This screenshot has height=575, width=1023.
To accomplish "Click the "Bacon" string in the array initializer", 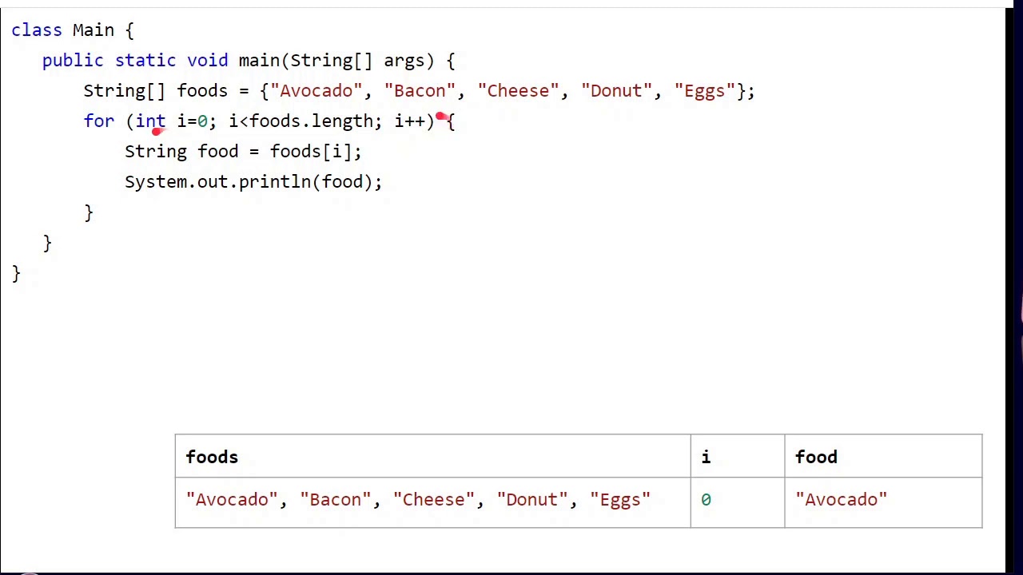I will 420,91.
